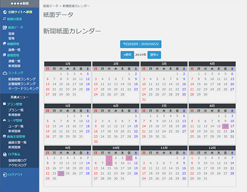Viewport: 247px width, 192px height.
Task: Click date 30 in the 6月 calendar
Action: click(96, 141)
